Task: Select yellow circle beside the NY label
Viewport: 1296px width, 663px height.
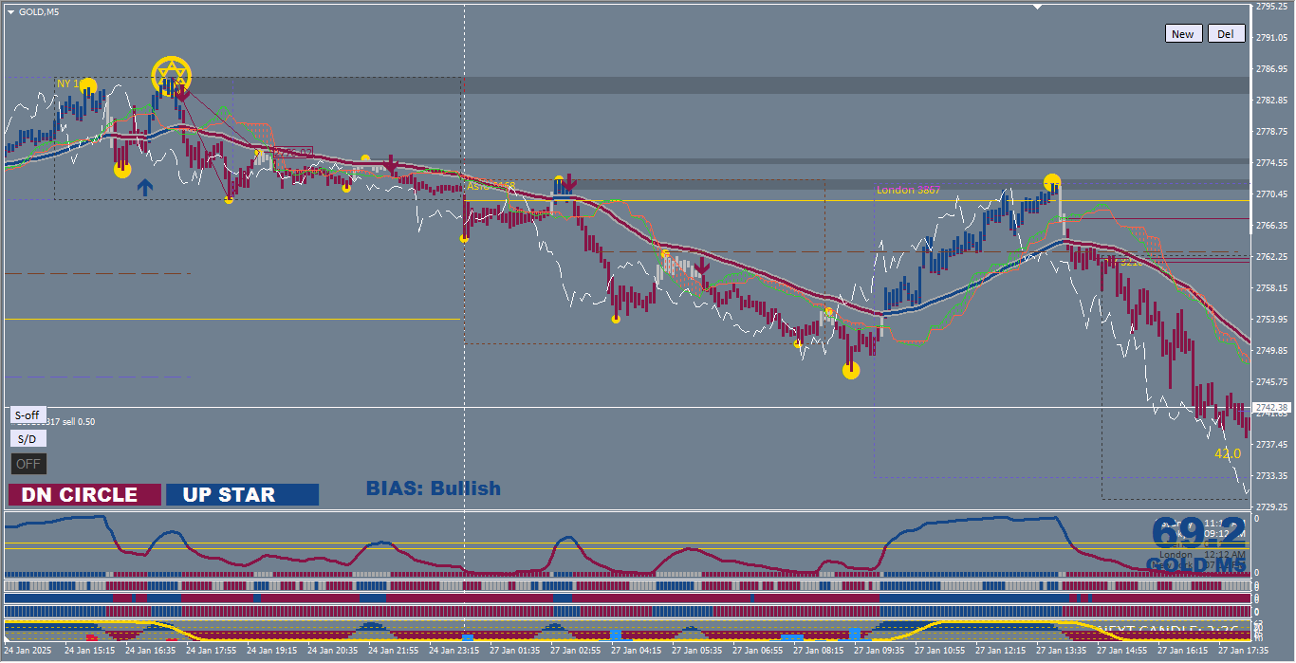Action: click(88, 86)
